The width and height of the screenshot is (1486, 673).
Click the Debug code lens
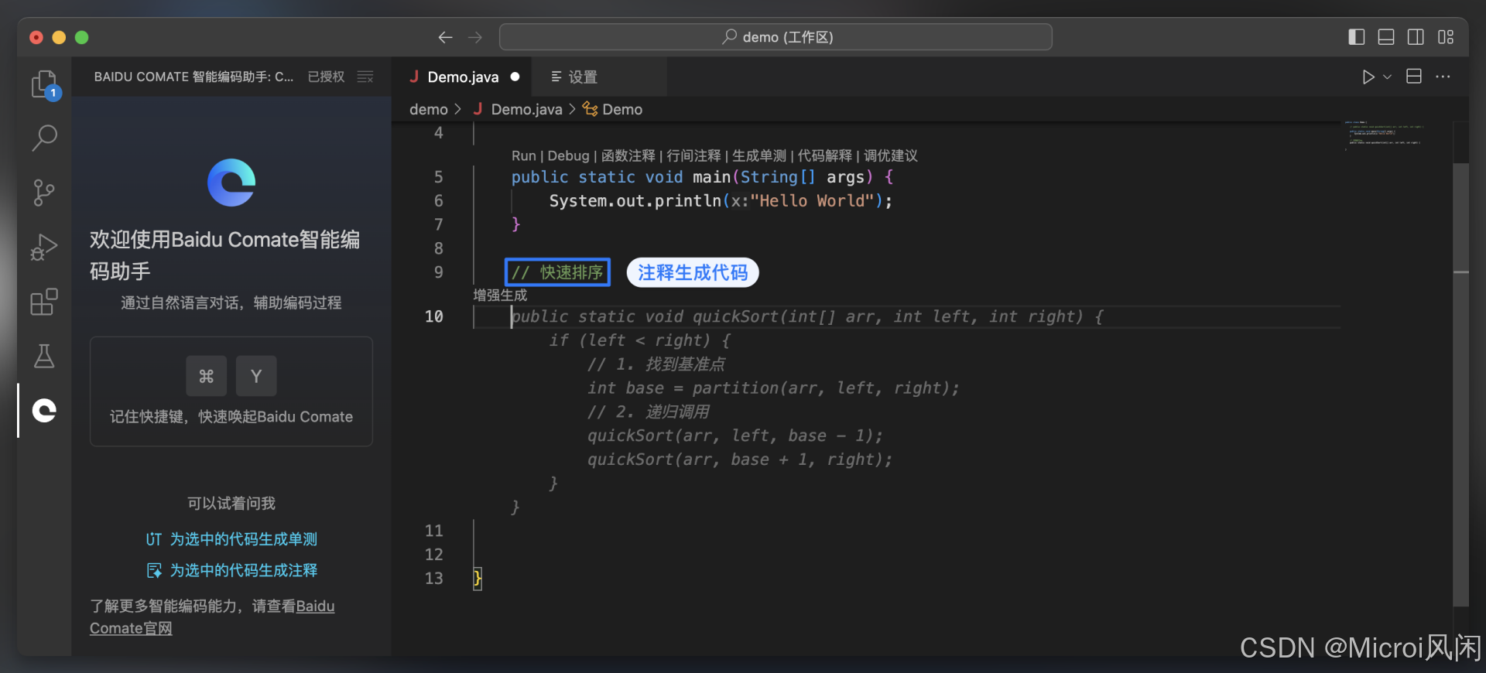click(568, 155)
